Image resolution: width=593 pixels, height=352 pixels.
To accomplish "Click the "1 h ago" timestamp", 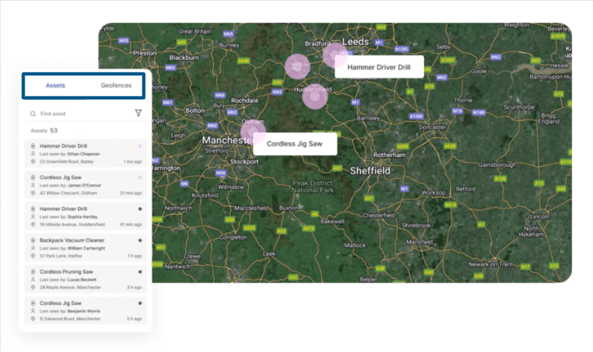I will pyautogui.click(x=134, y=256).
